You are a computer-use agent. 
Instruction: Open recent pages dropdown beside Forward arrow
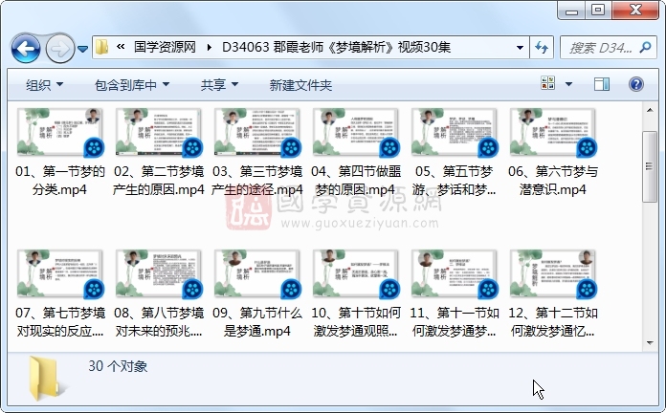83,49
